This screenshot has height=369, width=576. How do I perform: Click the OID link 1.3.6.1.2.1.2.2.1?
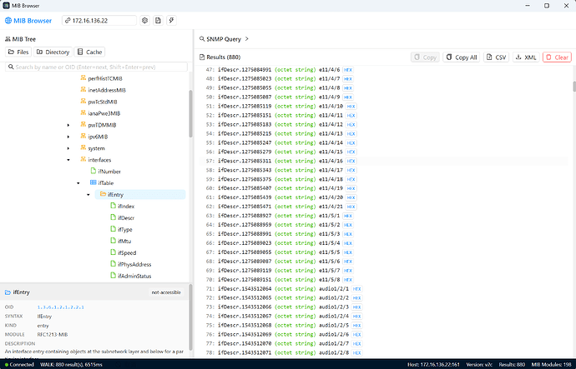[61, 307]
